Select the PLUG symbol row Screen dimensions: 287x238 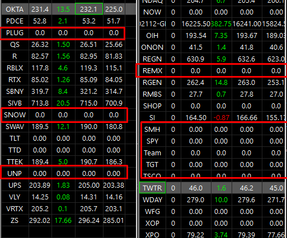63,33
